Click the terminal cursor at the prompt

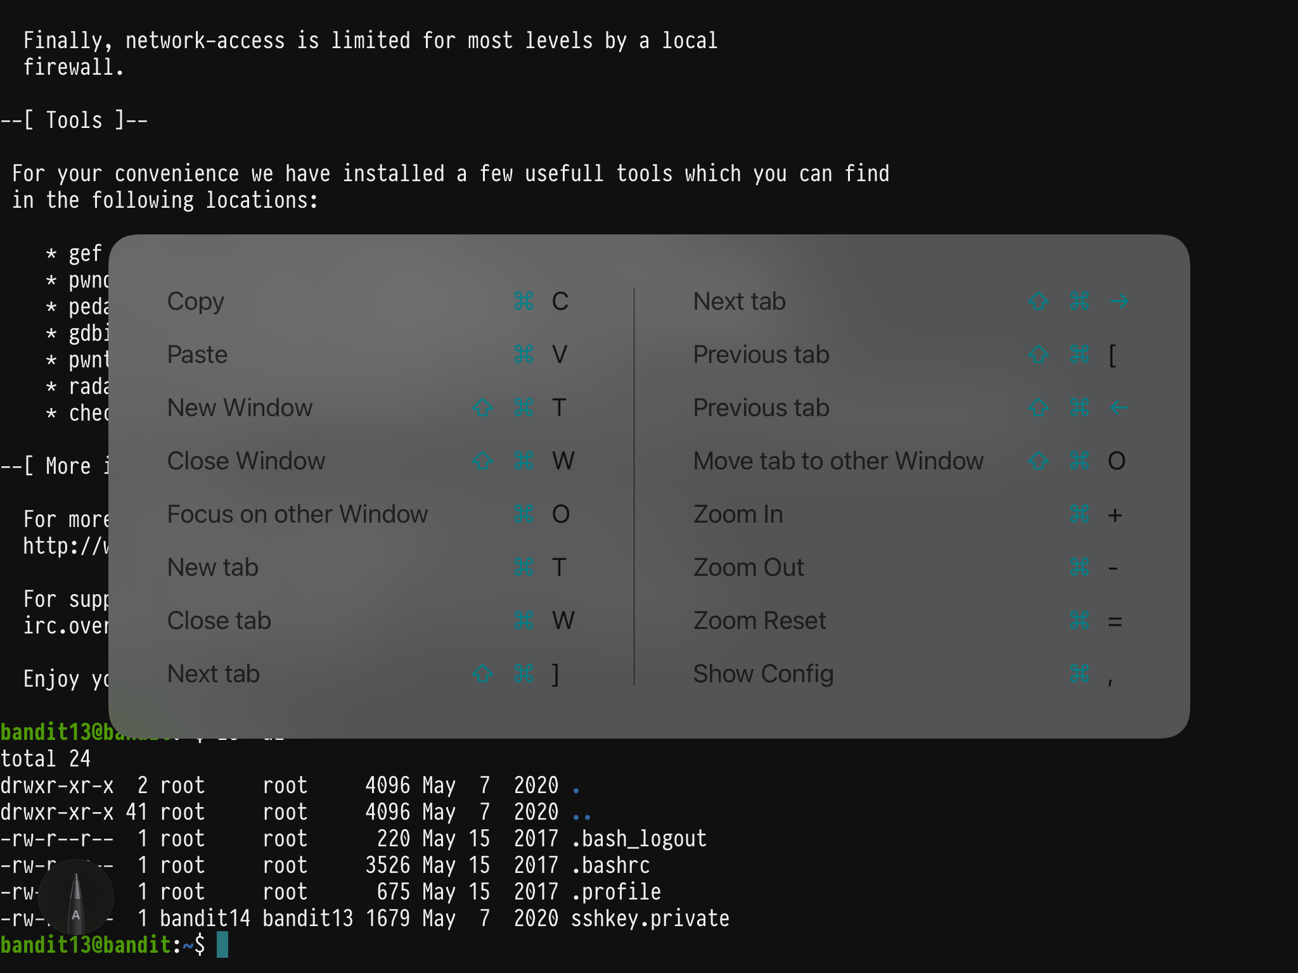coord(222,944)
